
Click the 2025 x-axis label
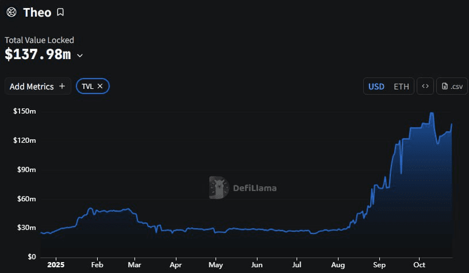tap(56, 265)
